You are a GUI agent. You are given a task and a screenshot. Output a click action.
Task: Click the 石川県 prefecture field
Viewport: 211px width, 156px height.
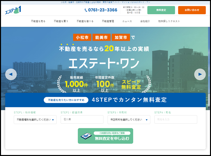[82, 119]
